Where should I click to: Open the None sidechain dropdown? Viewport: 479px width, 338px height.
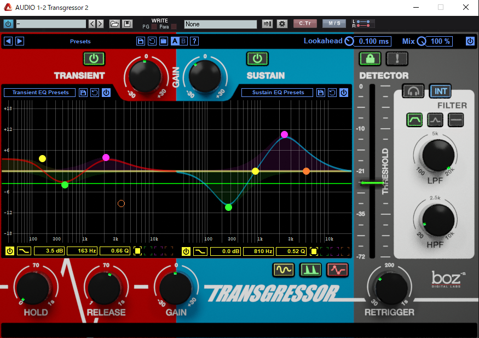(220, 24)
